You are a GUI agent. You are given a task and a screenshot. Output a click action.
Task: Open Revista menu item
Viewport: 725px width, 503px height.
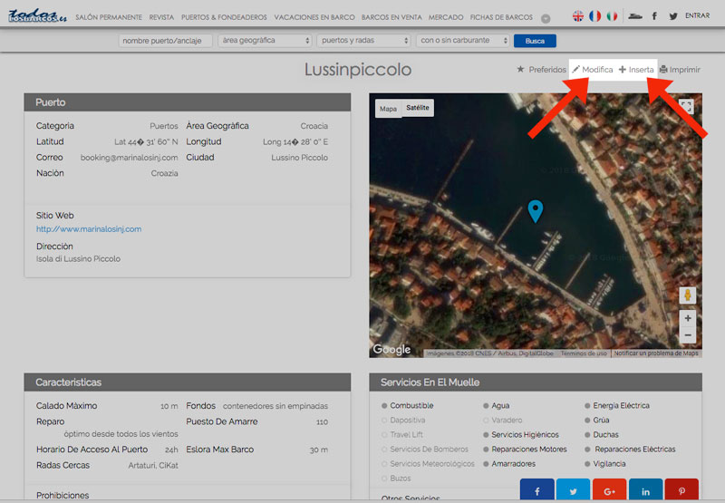[161, 17]
